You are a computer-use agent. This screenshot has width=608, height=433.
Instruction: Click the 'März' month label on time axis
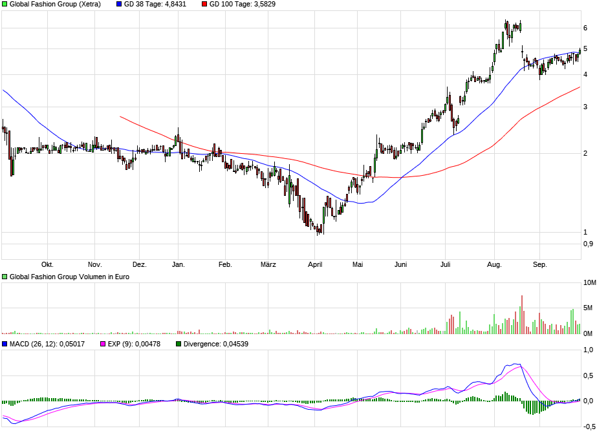[x=268, y=265]
